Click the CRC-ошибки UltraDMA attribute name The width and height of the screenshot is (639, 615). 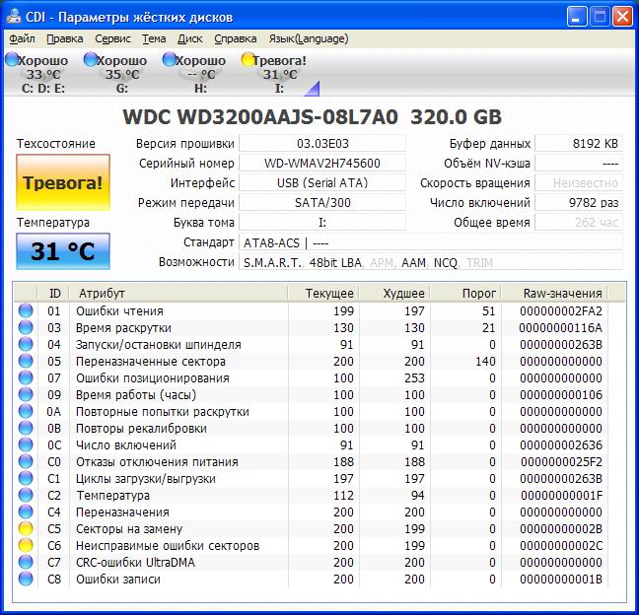(x=135, y=563)
